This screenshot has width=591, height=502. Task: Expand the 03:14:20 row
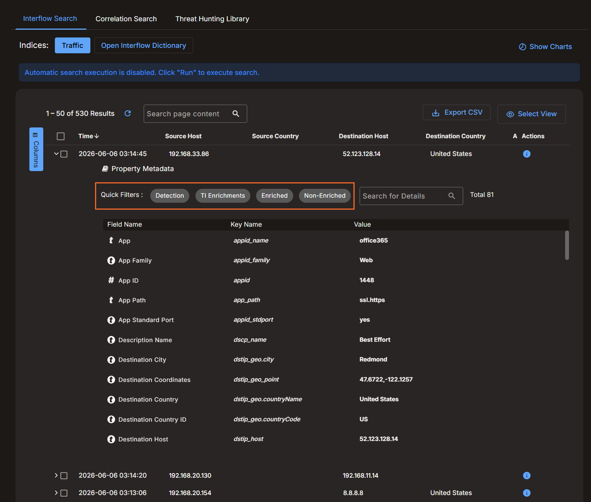click(56, 475)
